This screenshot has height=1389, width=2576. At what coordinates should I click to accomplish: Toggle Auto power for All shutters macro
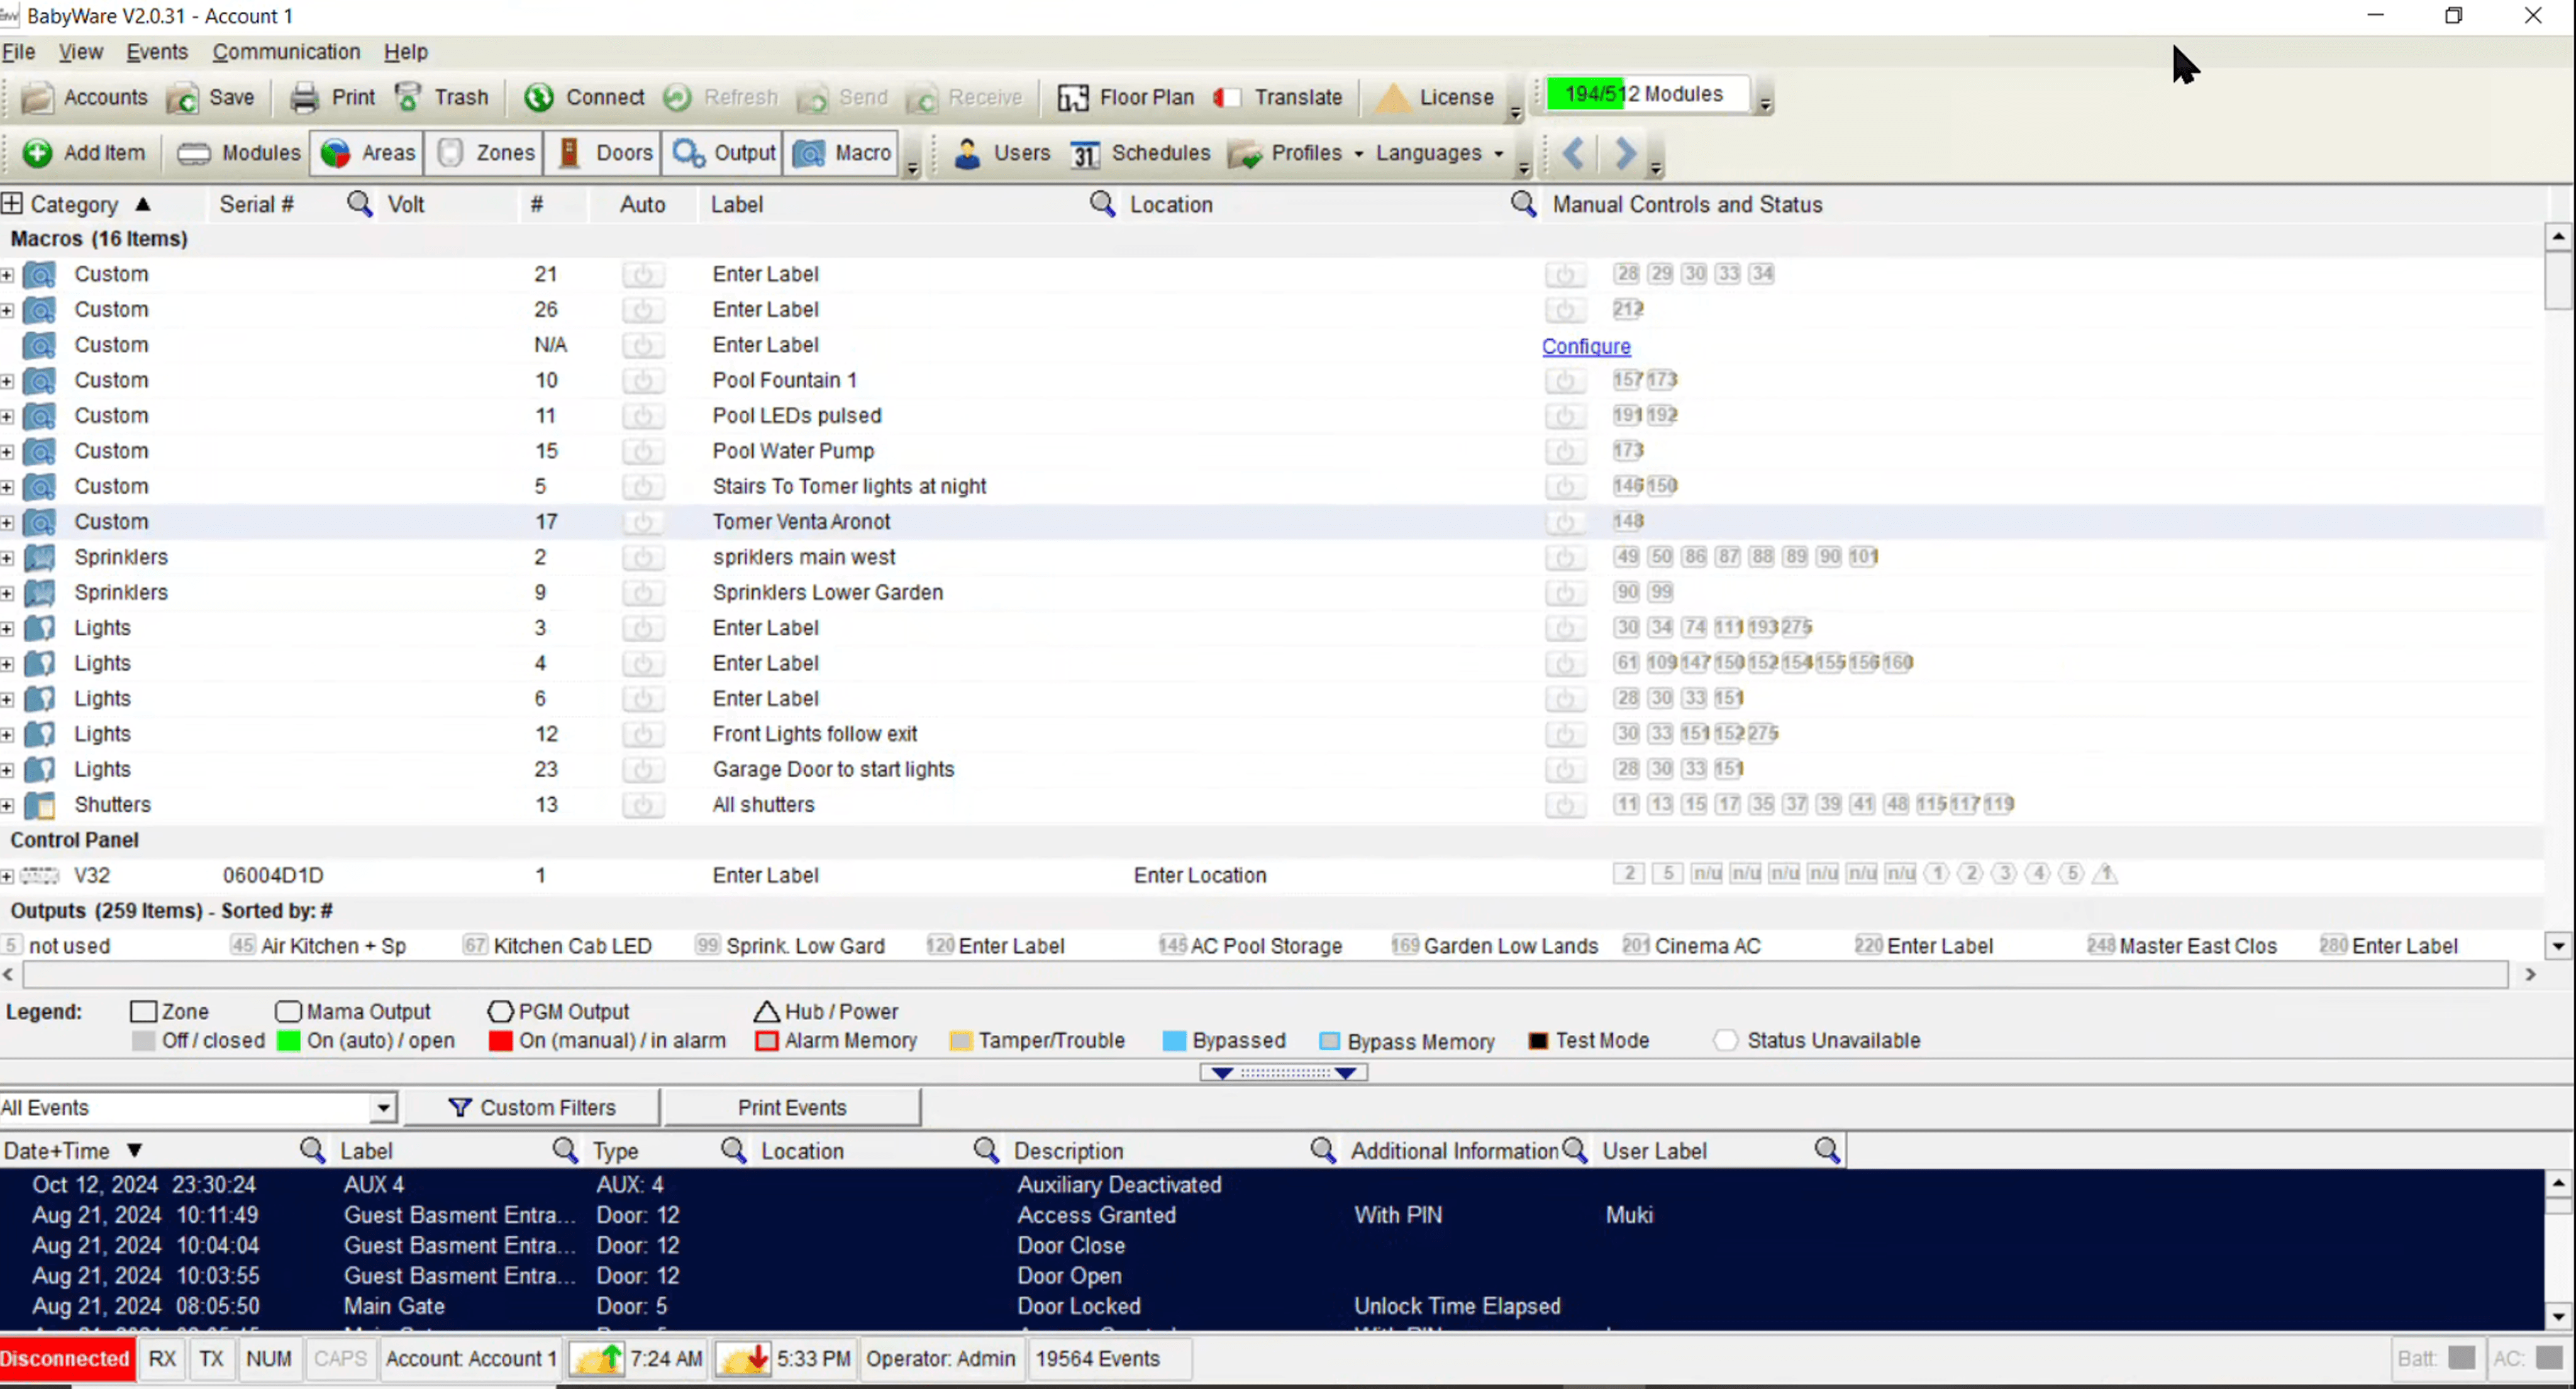(643, 805)
